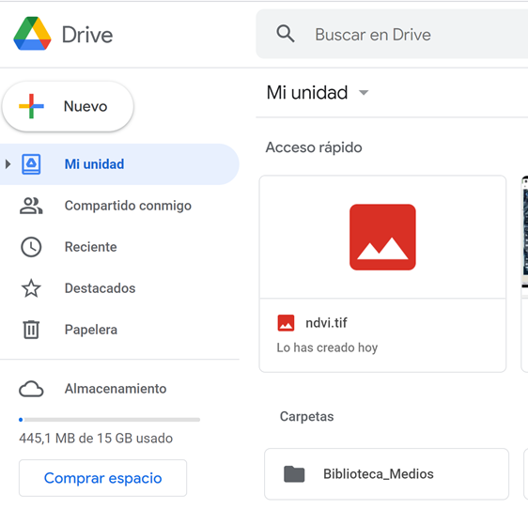
Task: Open the ndvi.tif large preview thumbnail
Action: click(382, 237)
